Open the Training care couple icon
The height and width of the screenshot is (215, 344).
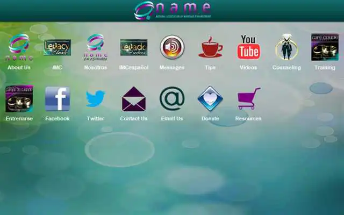325,47
